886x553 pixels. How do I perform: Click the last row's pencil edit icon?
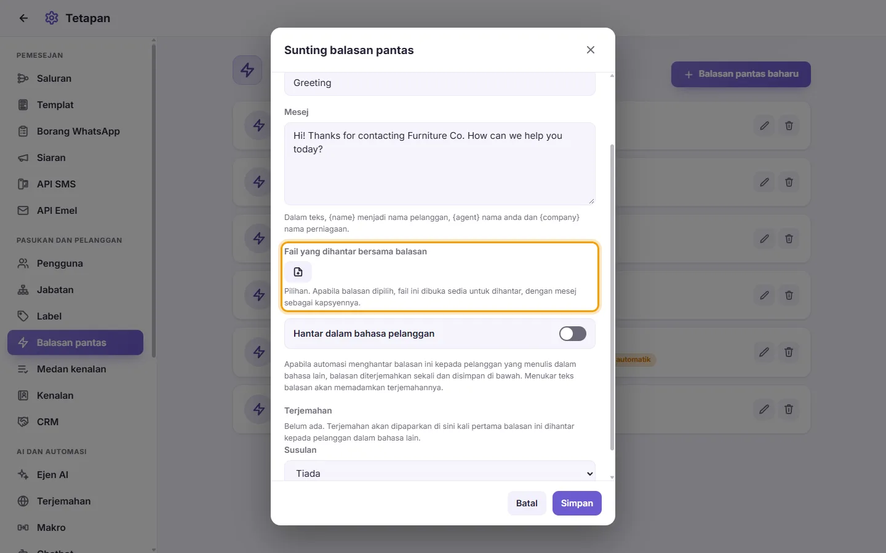(x=764, y=409)
